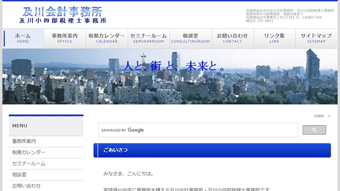Open the リンク集 LINK navigation tab
The height and width of the screenshot is (191, 340).
click(x=274, y=39)
